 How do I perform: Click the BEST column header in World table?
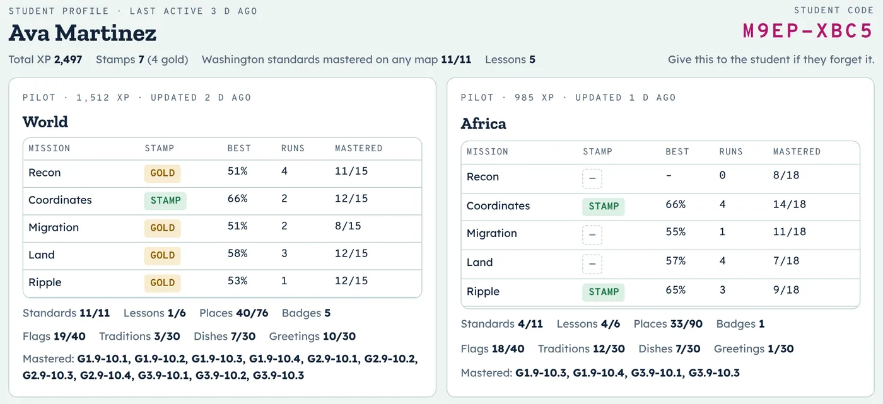coord(239,148)
